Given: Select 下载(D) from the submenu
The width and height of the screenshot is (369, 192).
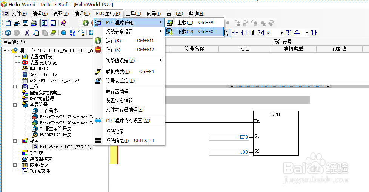Looking at the screenshot, I should [194, 32].
